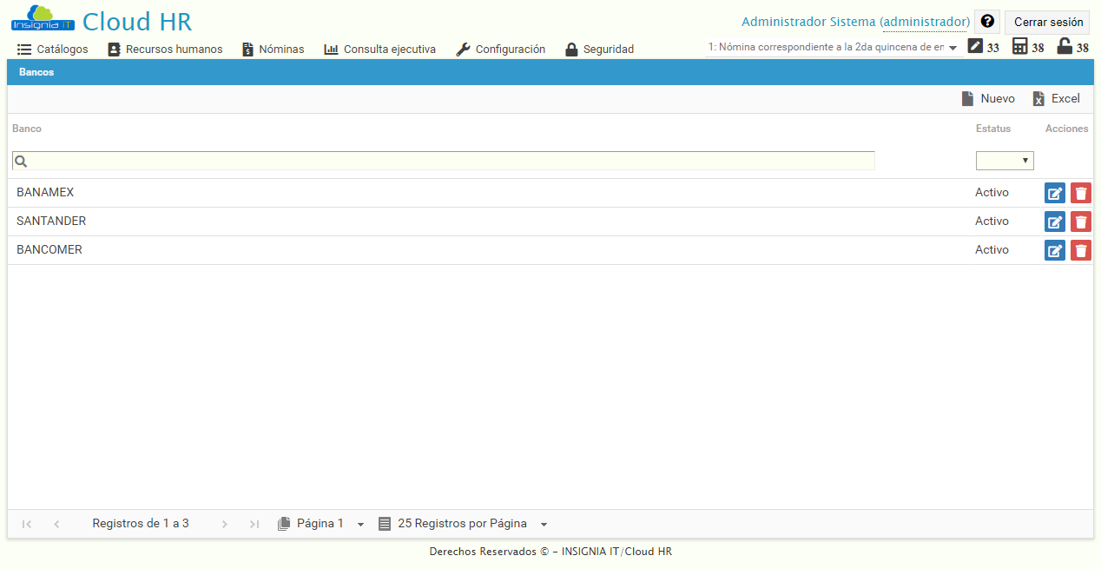Open a new record with the Nuevo icon
This screenshot has height=569, width=1101.
pos(988,98)
